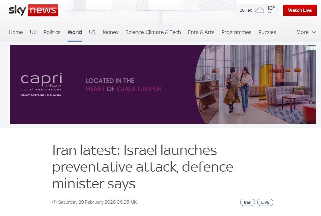
Task: Navigate to Money section
Action: tap(110, 32)
